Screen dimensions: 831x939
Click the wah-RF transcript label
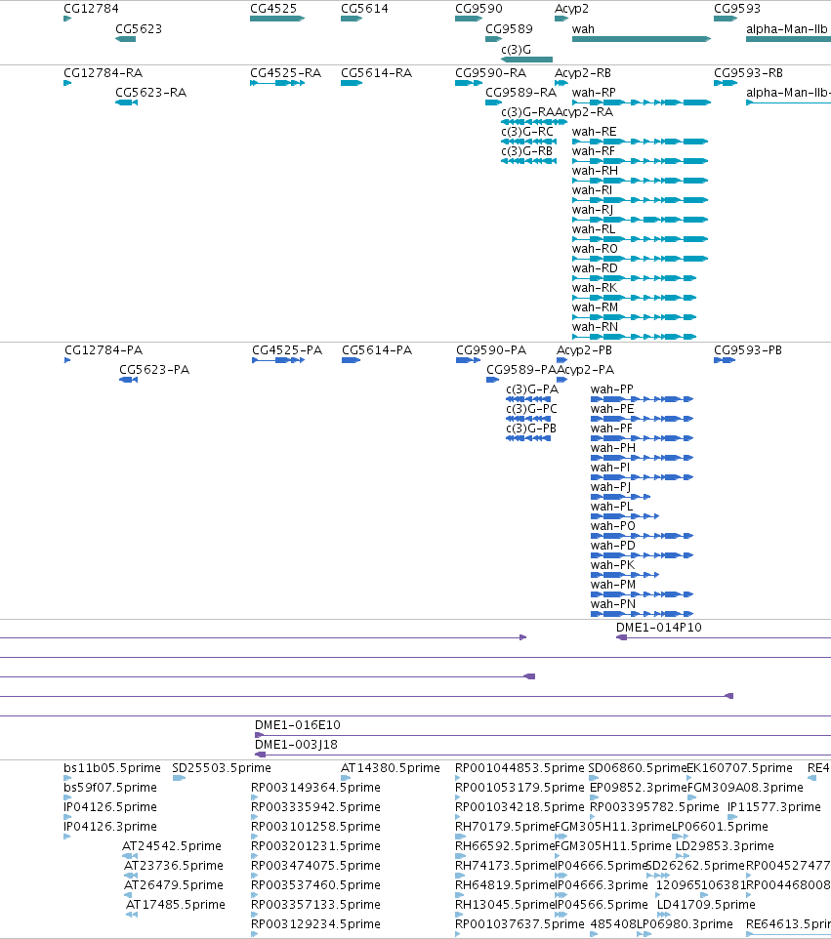pos(593,151)
